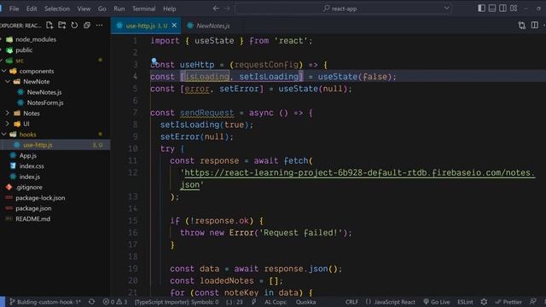Go forward in navigation history
Screen dimensions: 546x307
(x=227, y=9)
